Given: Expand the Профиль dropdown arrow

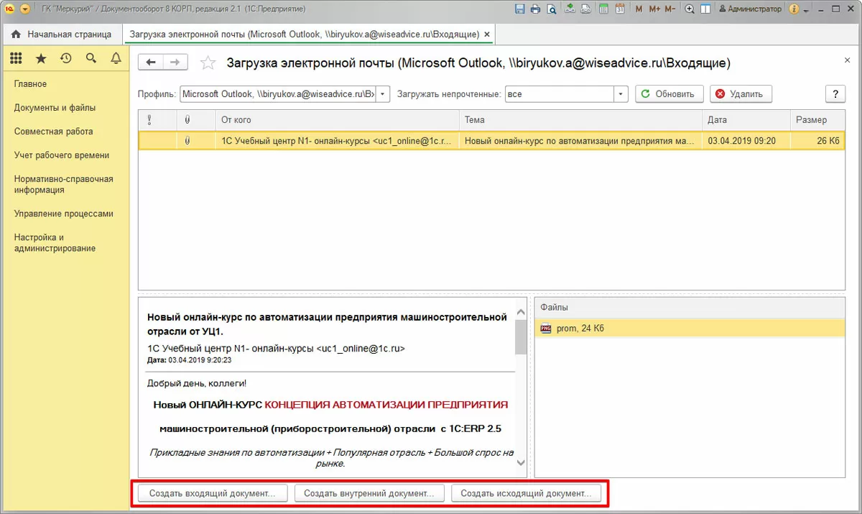Looking at the screenshot, I should tap(383, 94).
